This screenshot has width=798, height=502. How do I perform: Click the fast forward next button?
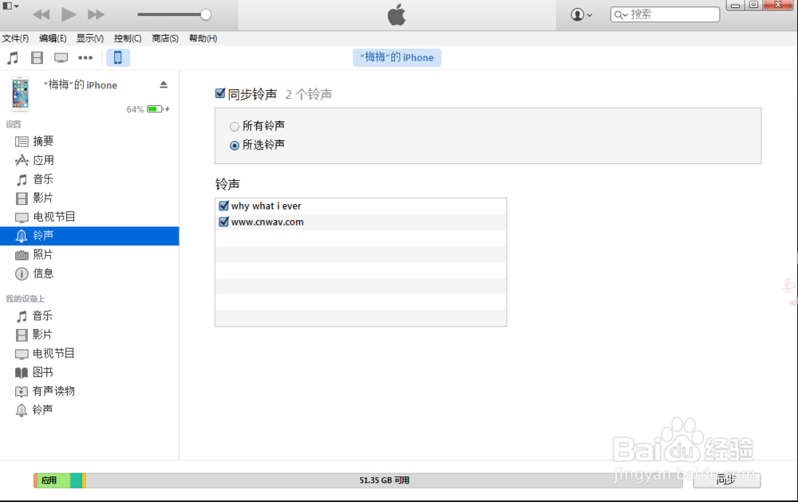[x=96, y=14]
